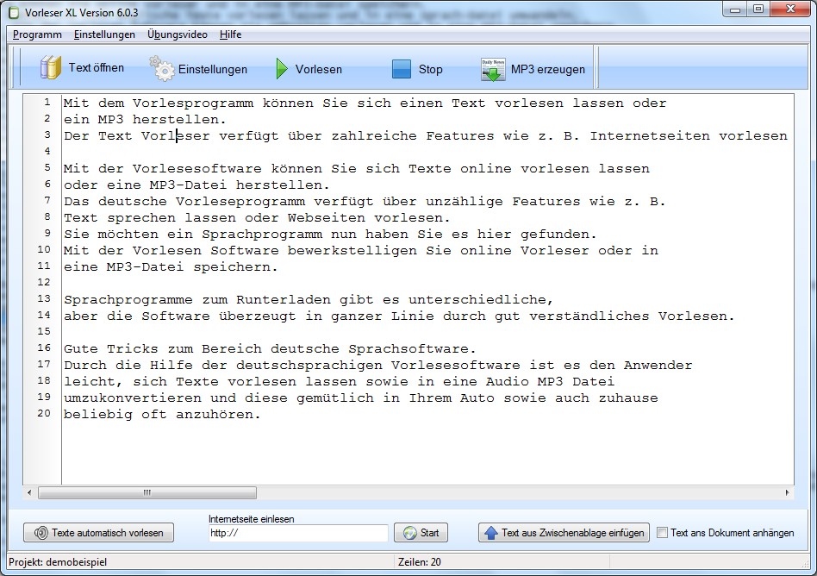Open the Einstellungen menu in menu bar

point(104,34)
